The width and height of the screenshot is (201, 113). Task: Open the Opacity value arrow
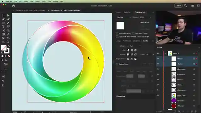coord(150,17)
